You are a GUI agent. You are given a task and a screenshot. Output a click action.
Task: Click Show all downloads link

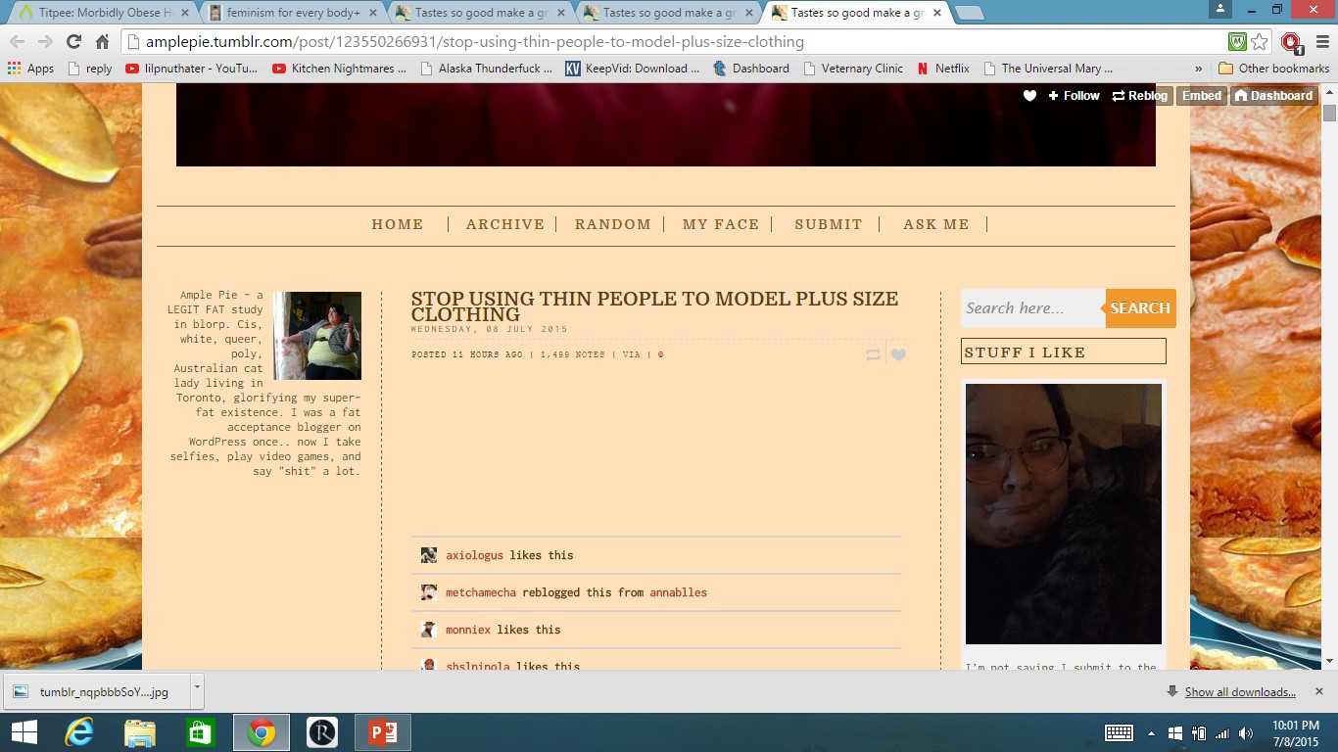pyautogui.click(x=1240, y=692)
